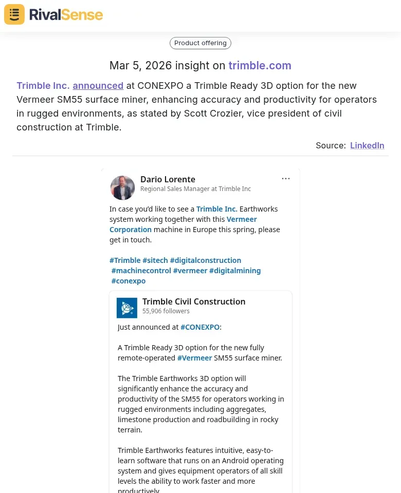
Task: Click the #sitech hashtag
Action: tap(155, 260)
